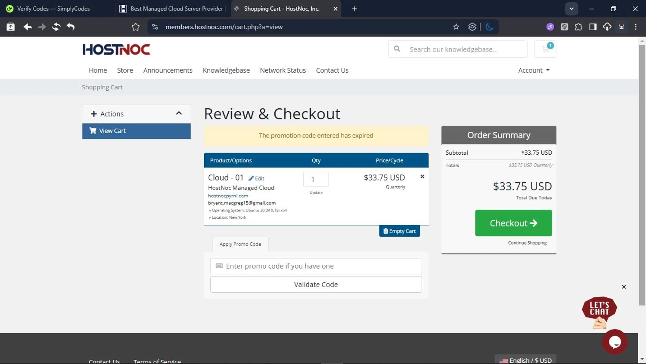This screenshot has height=364, width=646.
Task: Collapse the Actions panel chevron
Action: [x=179, y=113]
